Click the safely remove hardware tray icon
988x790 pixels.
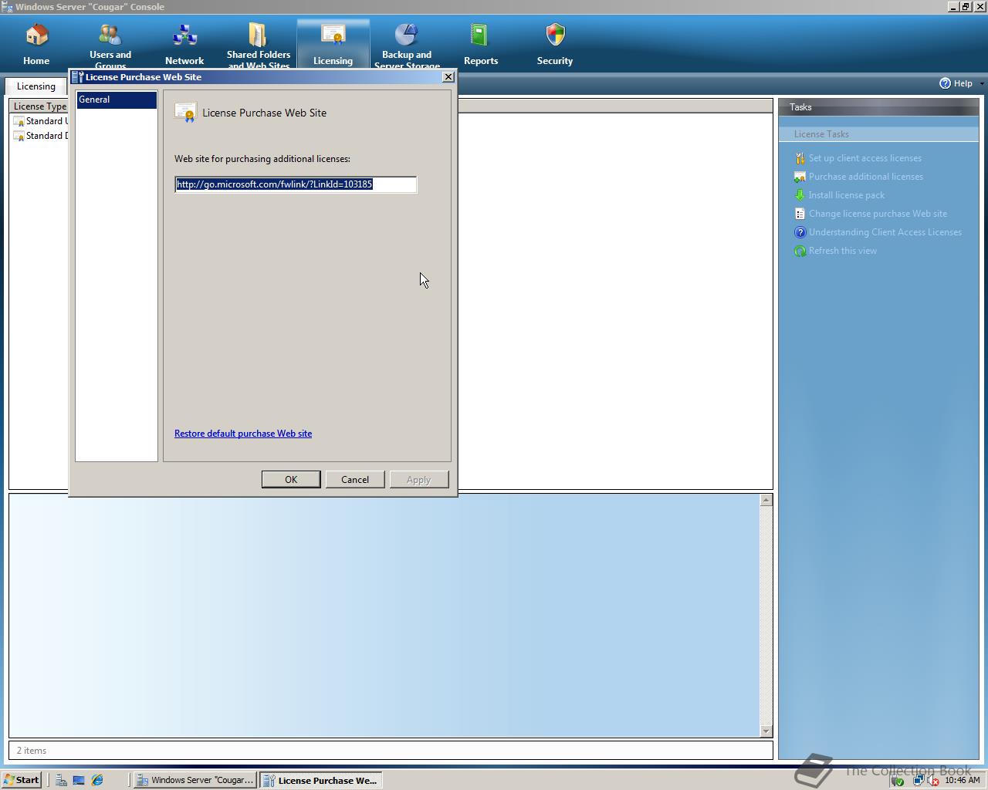[x=898, y=781]
